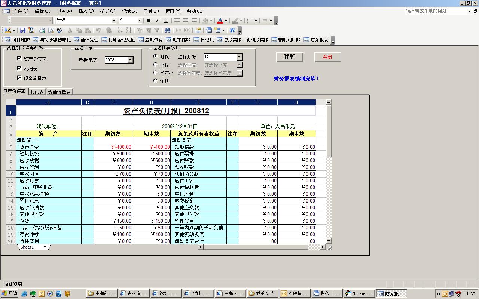Sort ascending A to Z
The image size is (479, 299).
click(x=120, y=30)
